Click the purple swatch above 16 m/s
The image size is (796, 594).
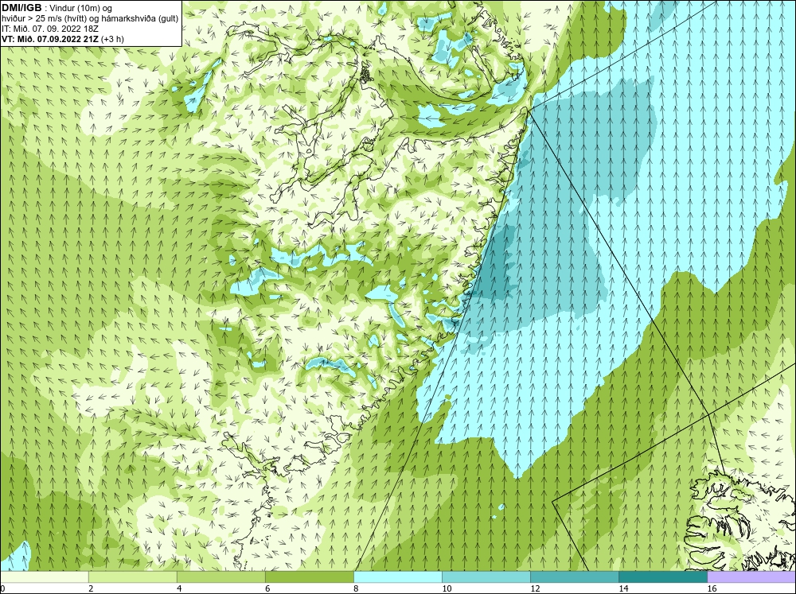(751, 577)
